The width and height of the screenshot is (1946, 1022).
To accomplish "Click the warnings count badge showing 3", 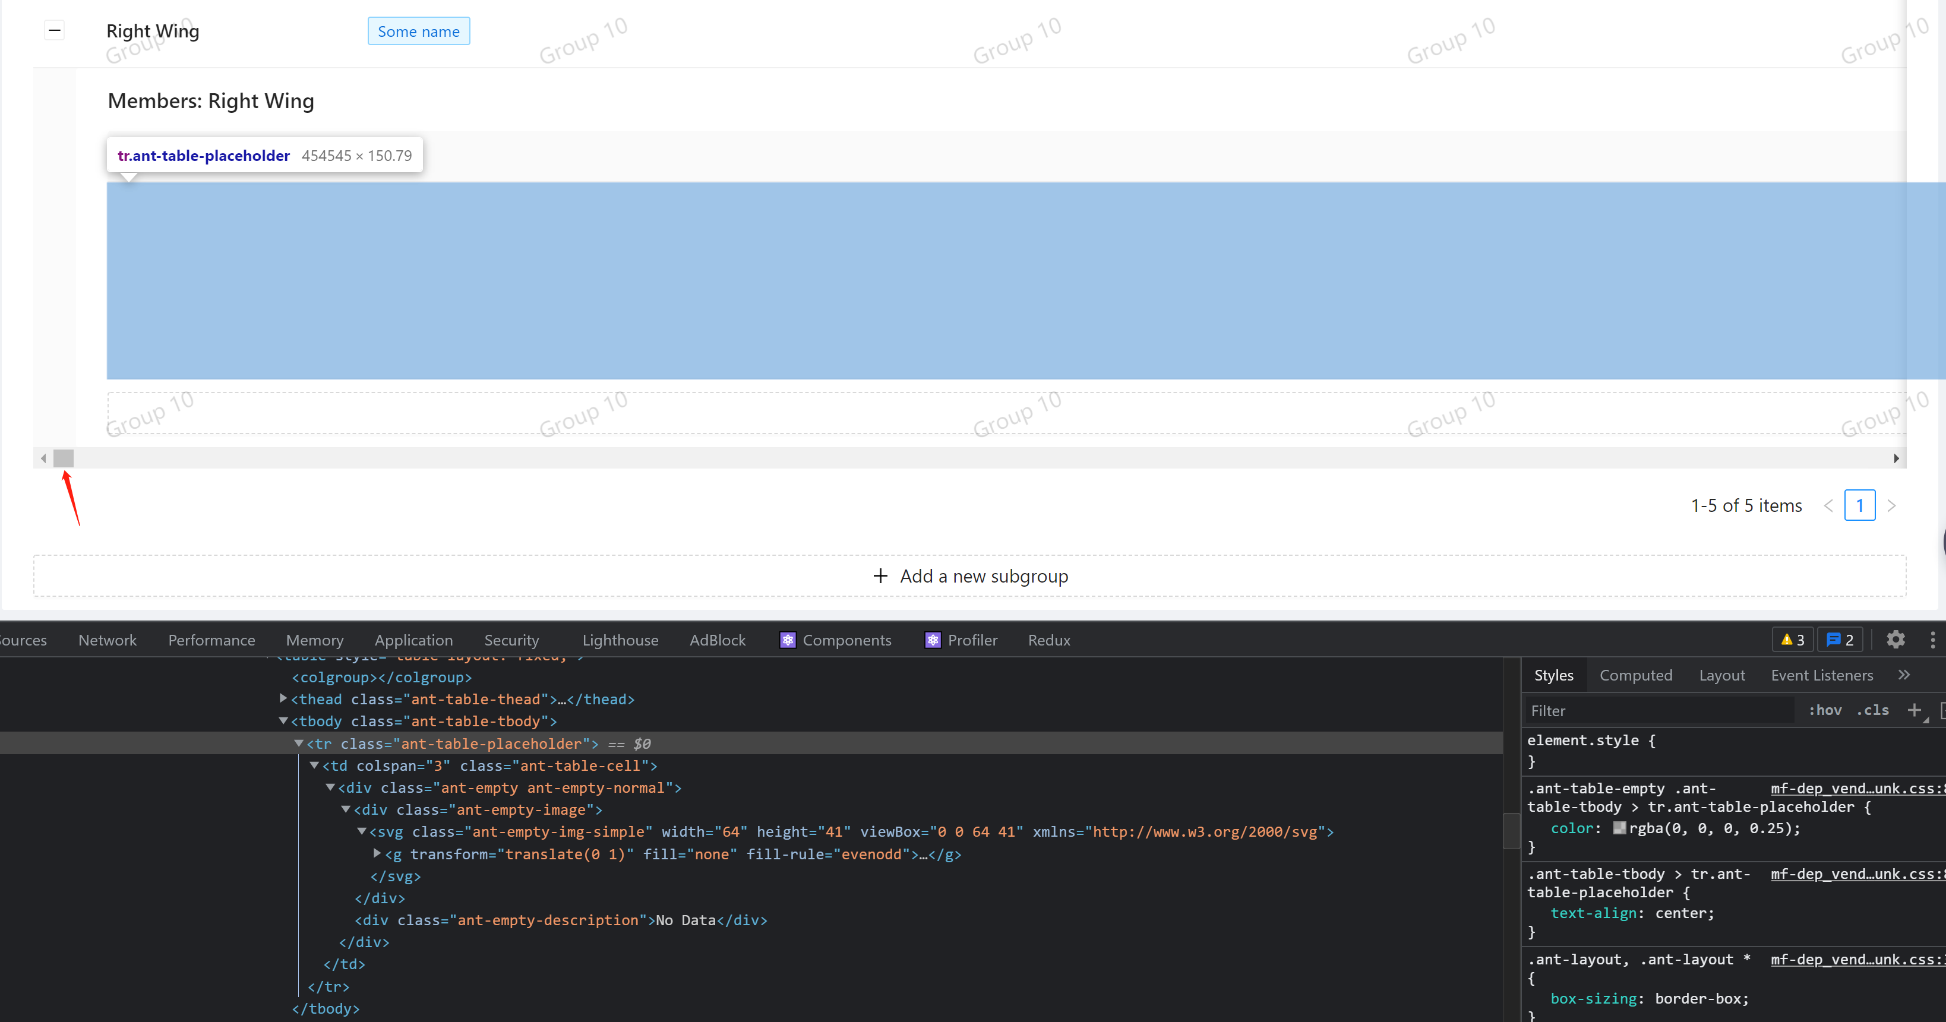I will point(1792,640).
